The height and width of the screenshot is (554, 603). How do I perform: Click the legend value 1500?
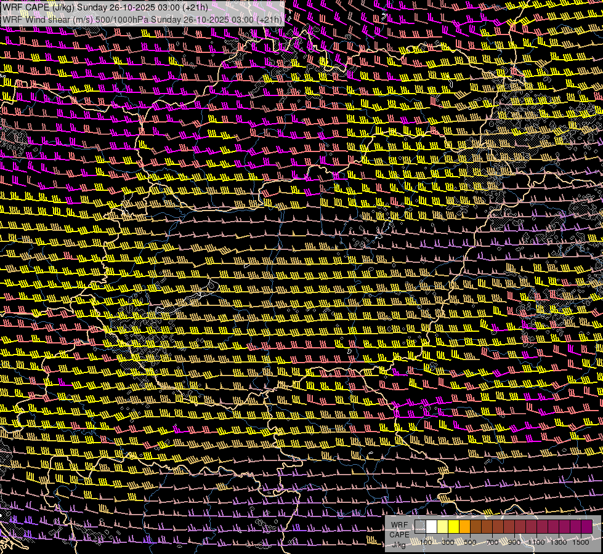[x=581, y=542]
